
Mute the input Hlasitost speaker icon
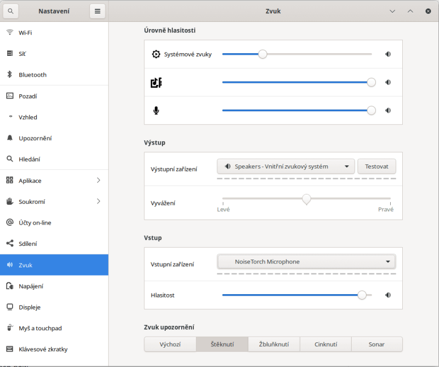[388, 295]
